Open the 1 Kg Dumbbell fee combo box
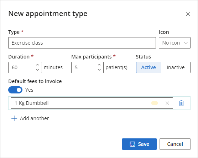 click(x=92, y=103)
